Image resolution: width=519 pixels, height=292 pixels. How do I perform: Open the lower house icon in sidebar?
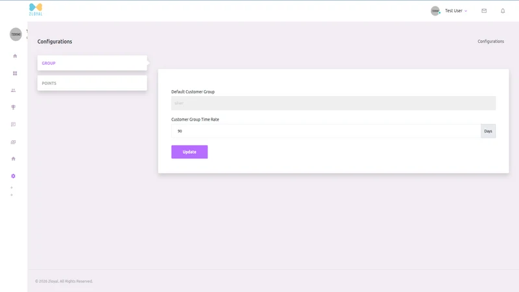point(13,159)
